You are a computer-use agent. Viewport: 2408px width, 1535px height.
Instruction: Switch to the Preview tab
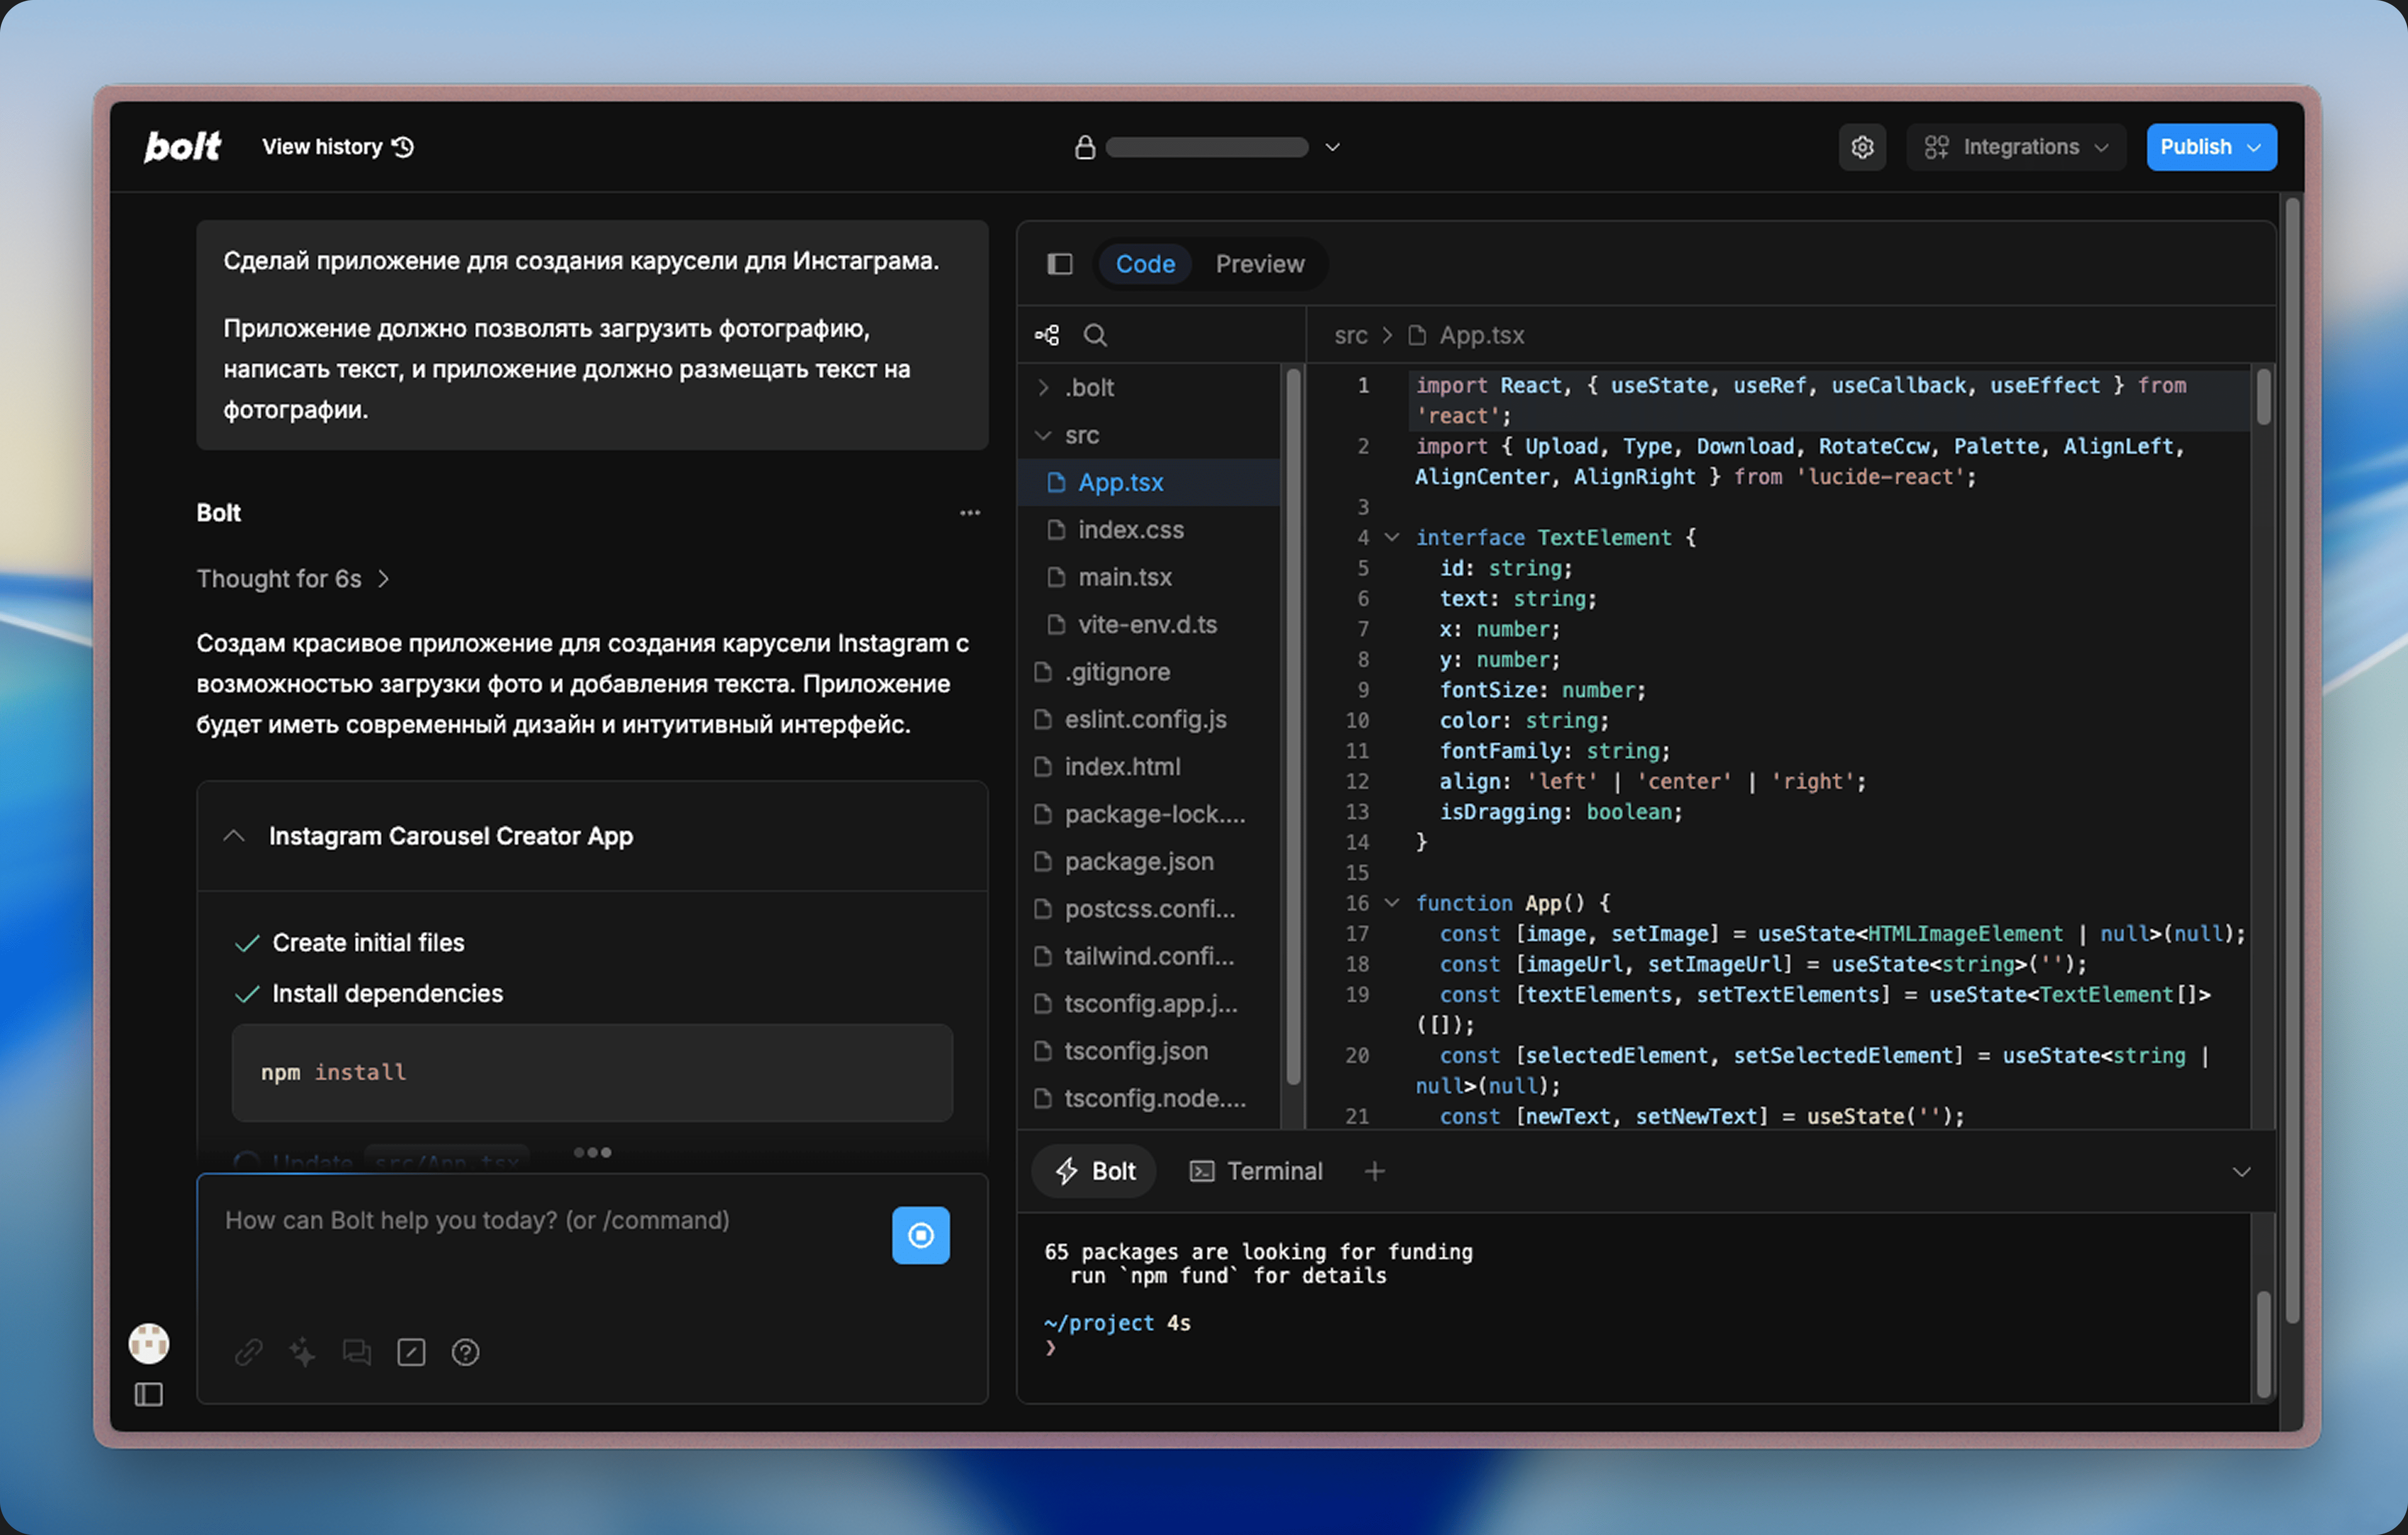tap(1259, 264)
